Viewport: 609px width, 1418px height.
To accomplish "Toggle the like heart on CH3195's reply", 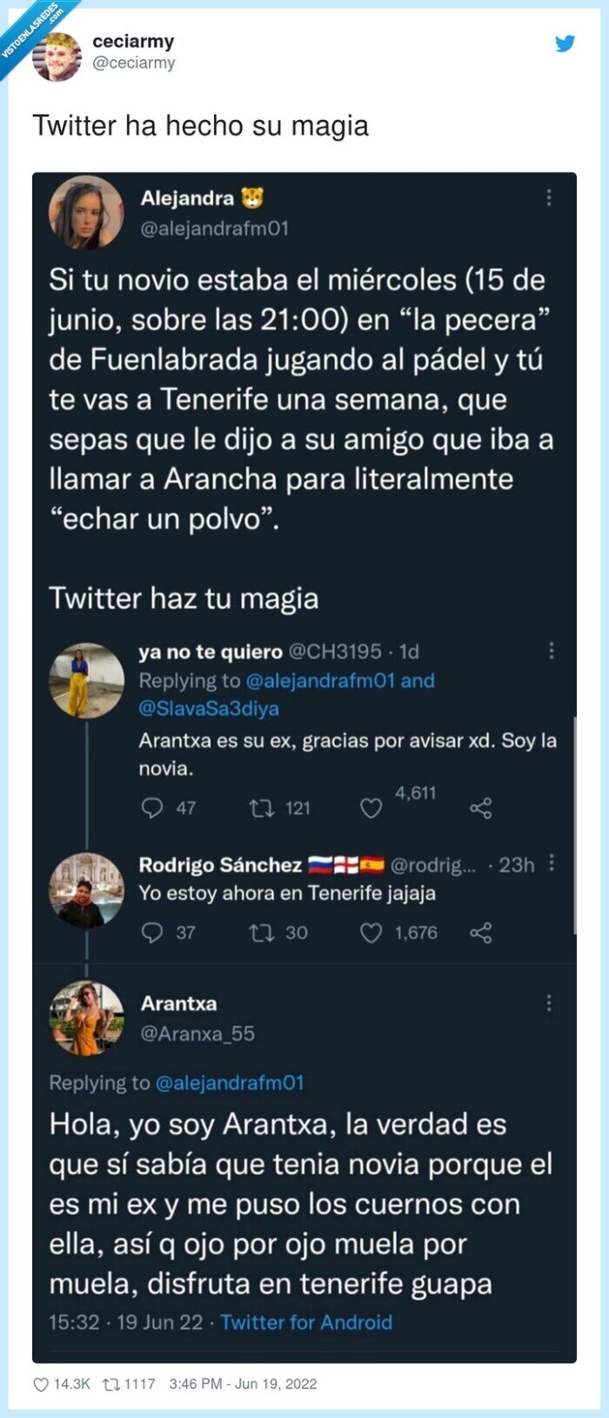I will pyautogui.click(x=371, y=808).
